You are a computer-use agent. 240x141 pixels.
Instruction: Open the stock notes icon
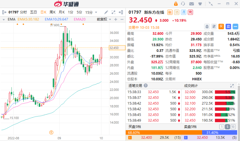(214, 27)
